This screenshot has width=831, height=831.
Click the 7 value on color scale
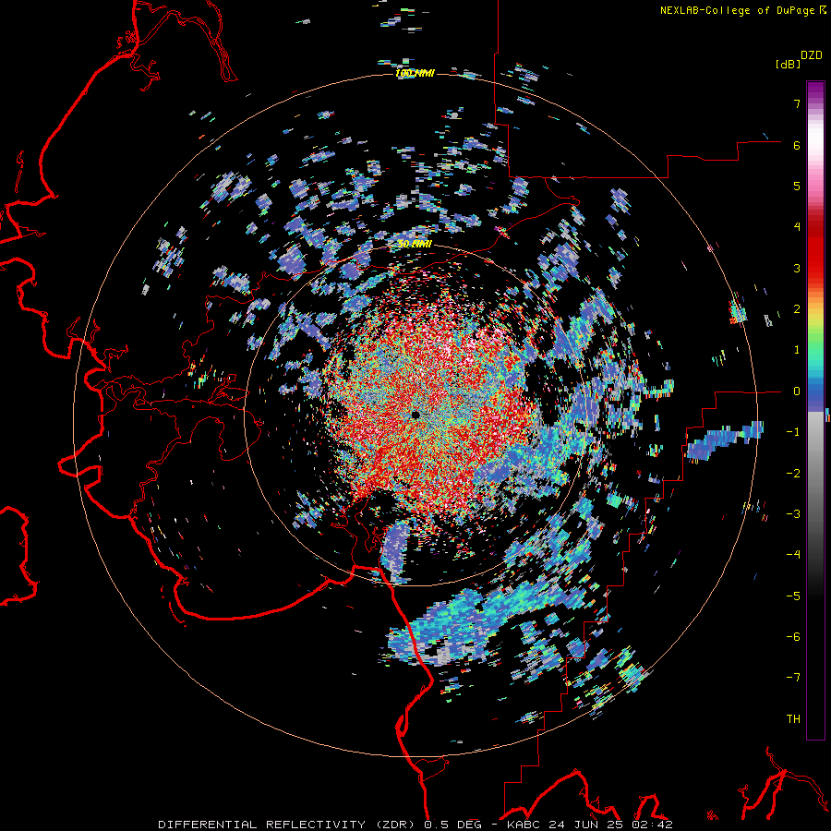pos(797,103)
